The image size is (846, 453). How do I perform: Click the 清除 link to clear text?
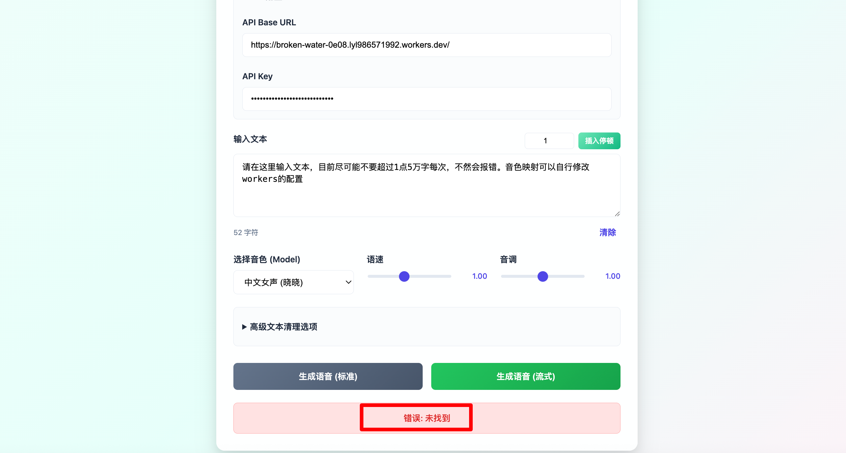pos(607,232)
